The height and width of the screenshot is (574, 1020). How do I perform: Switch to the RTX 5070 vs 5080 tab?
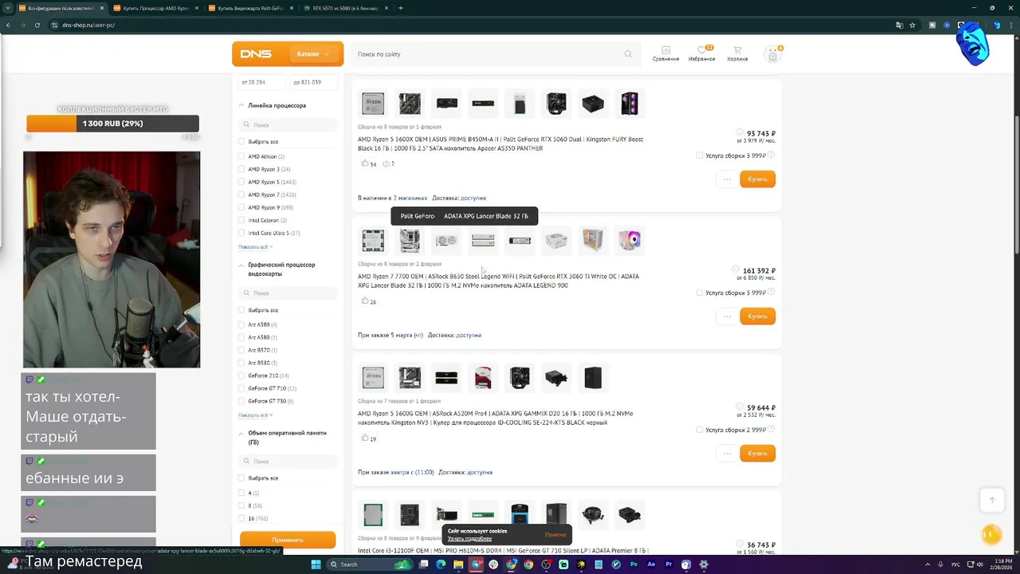pyautogui.click(x=344, y=8)
